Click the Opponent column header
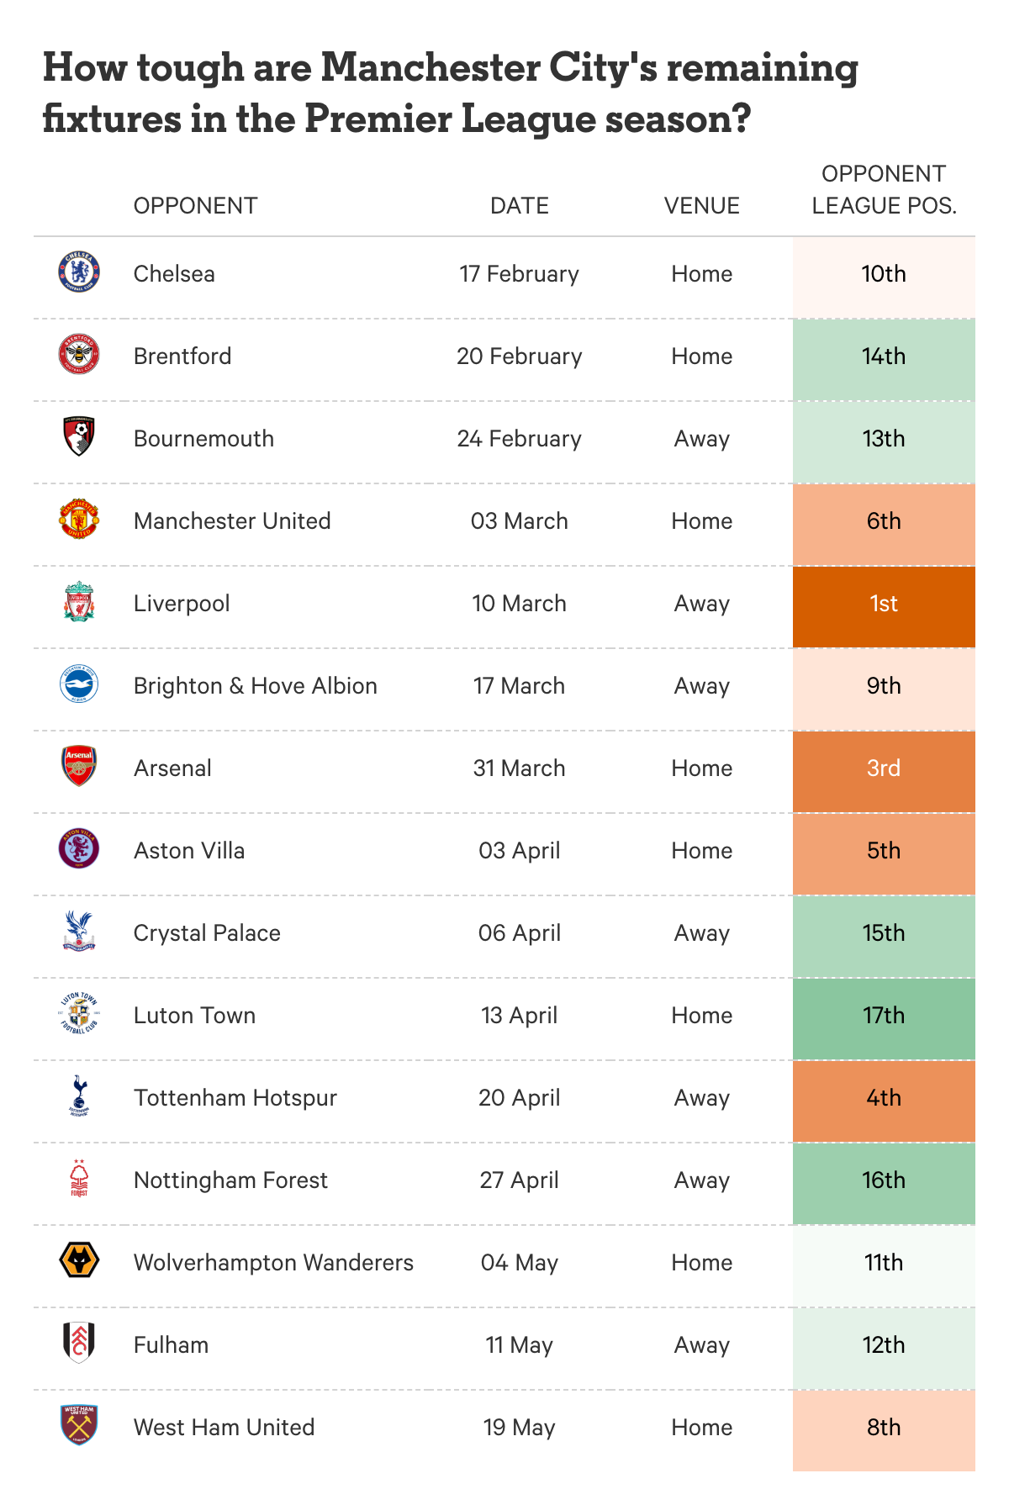 pos(195,206)
